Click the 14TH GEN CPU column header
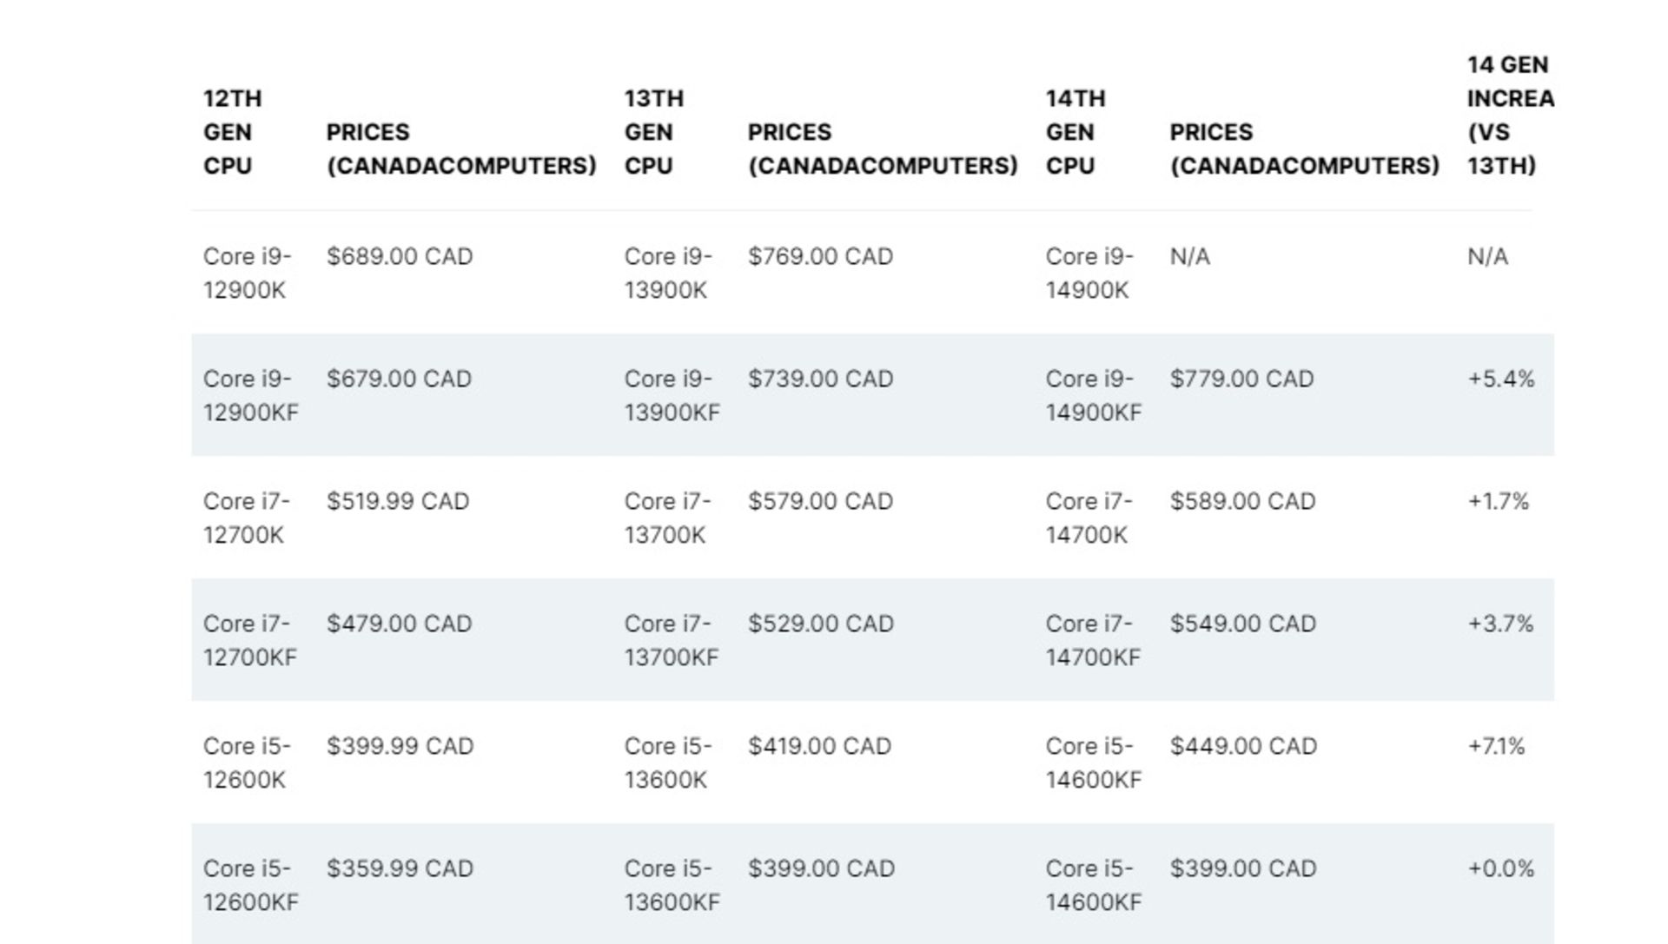Screen dimensions: 1668x944 click(1075, 132)
